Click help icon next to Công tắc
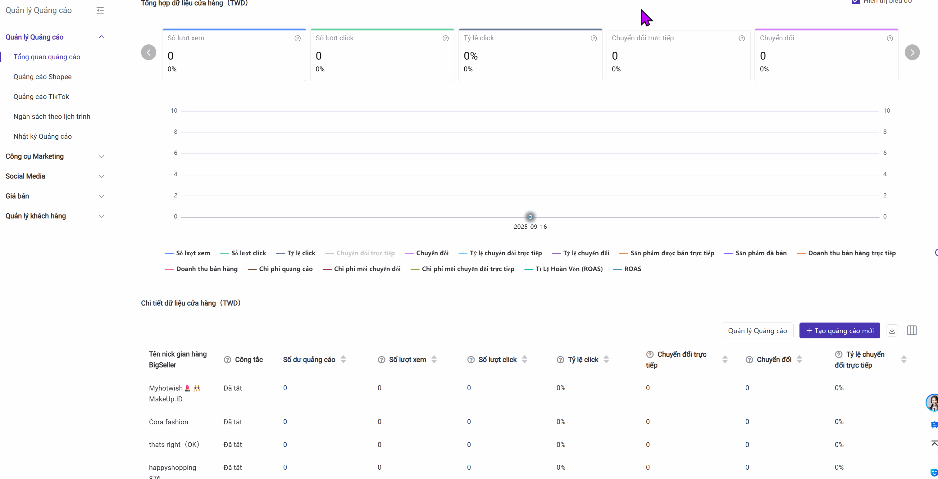Screen dimensions: 938x479 (x=227, y=359)
